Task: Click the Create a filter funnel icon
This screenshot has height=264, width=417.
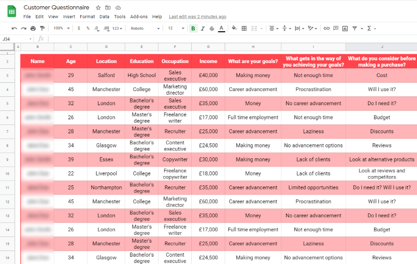Action: point(354,29)
